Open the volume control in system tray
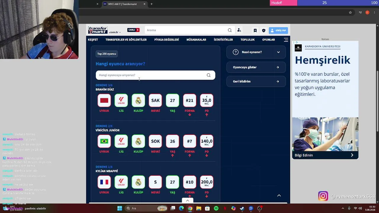 point(360,208)
